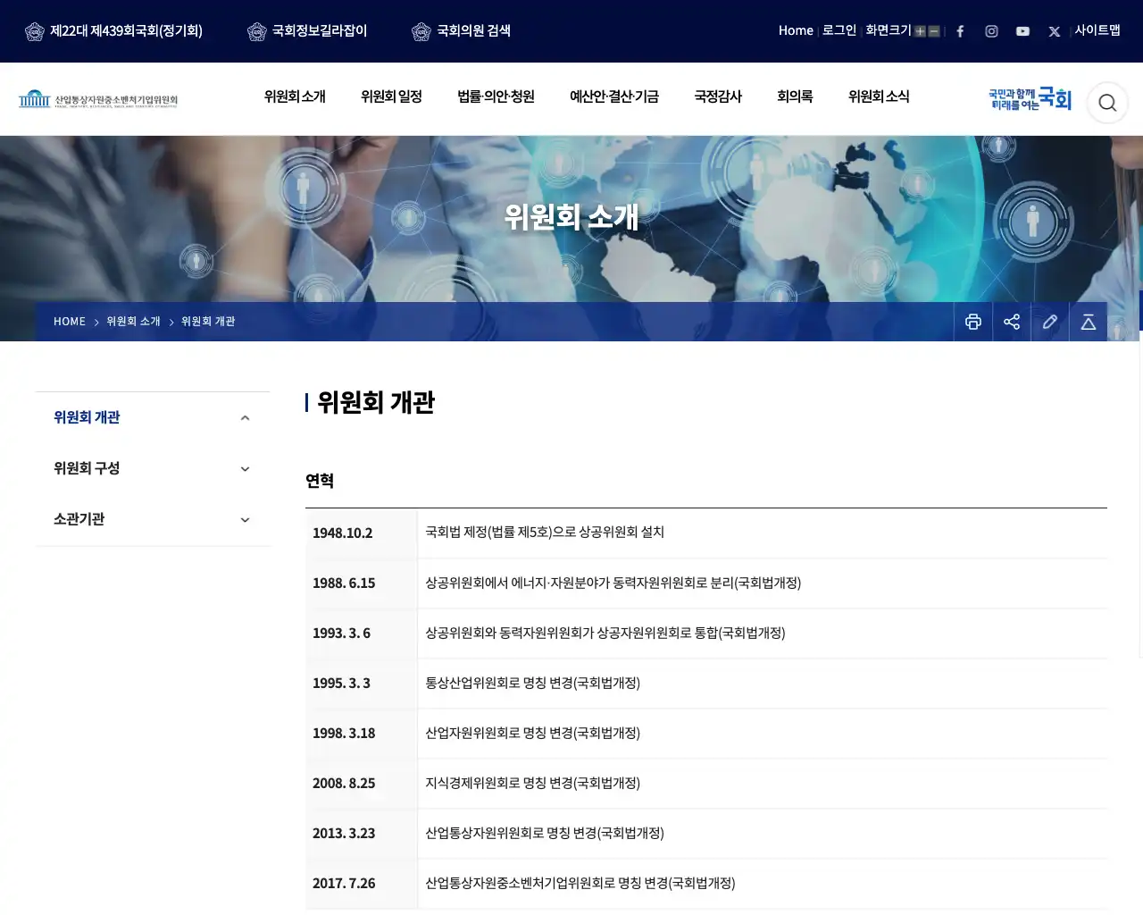The height and width of the screenshot is (915, 1143).
Task: Click the date cell 2008. 8.25
Action: (361, 784)
